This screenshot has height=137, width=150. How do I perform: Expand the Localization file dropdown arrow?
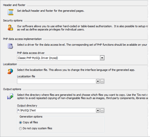click(x=98, y=81)
